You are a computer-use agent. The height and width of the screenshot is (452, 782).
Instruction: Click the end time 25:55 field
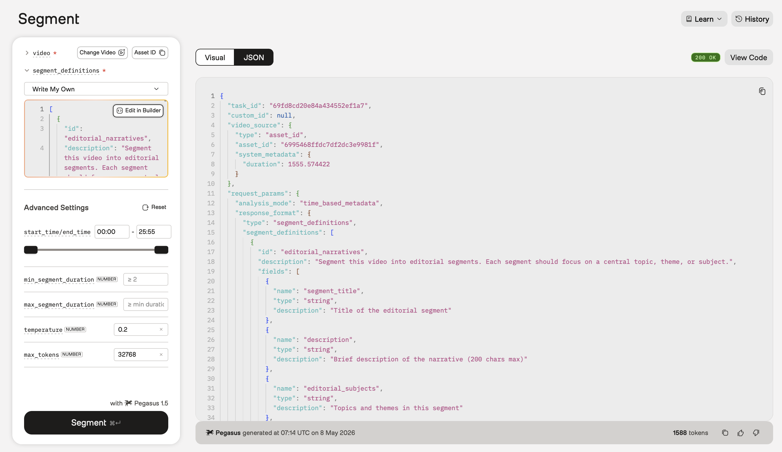click(x=154, y=231)
